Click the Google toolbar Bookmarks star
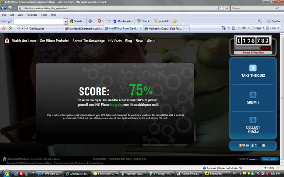This screenshot has height=177, width=284. click(x=115, y=21)
